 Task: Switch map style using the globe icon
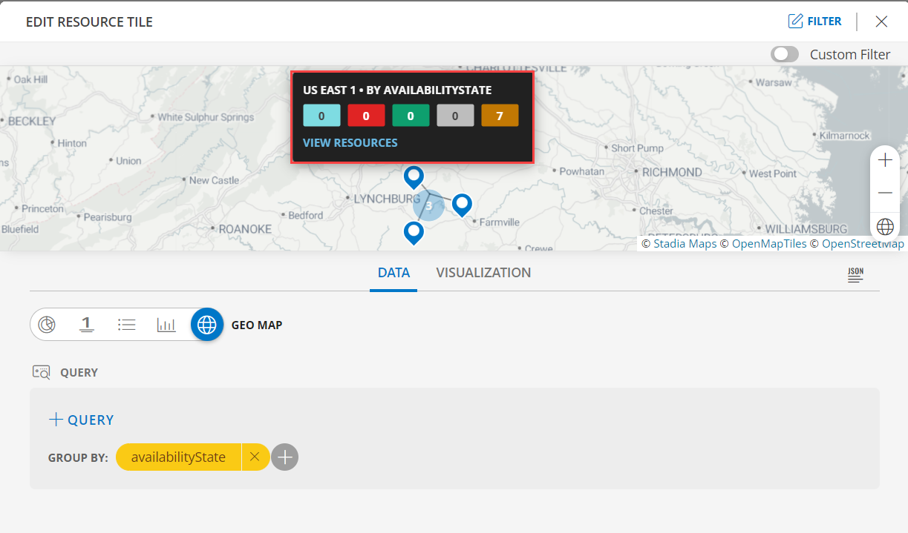click(x=885, y=226)
